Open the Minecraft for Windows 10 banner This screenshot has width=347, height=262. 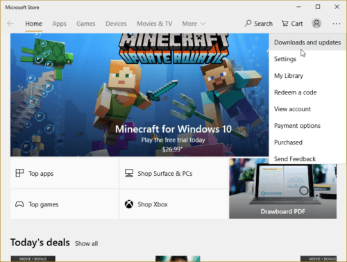tap(139, 95)
